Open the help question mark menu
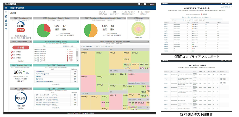Screen dimensions: 239x117 [145, 4]
